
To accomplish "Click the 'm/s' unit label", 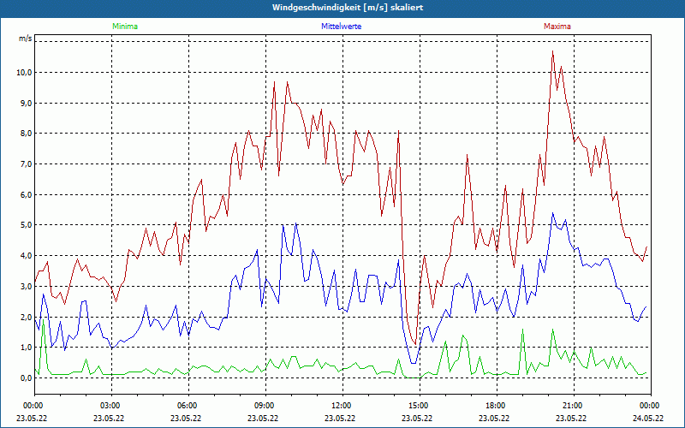I will point(26,39).
